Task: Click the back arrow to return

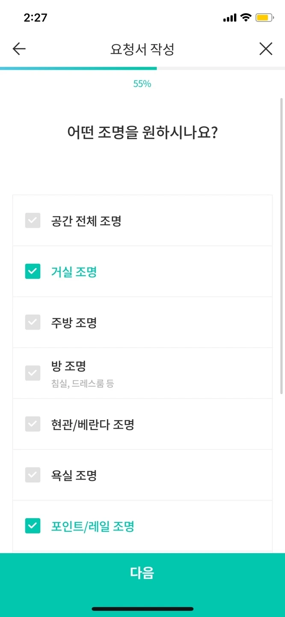Action: point(18,49)
